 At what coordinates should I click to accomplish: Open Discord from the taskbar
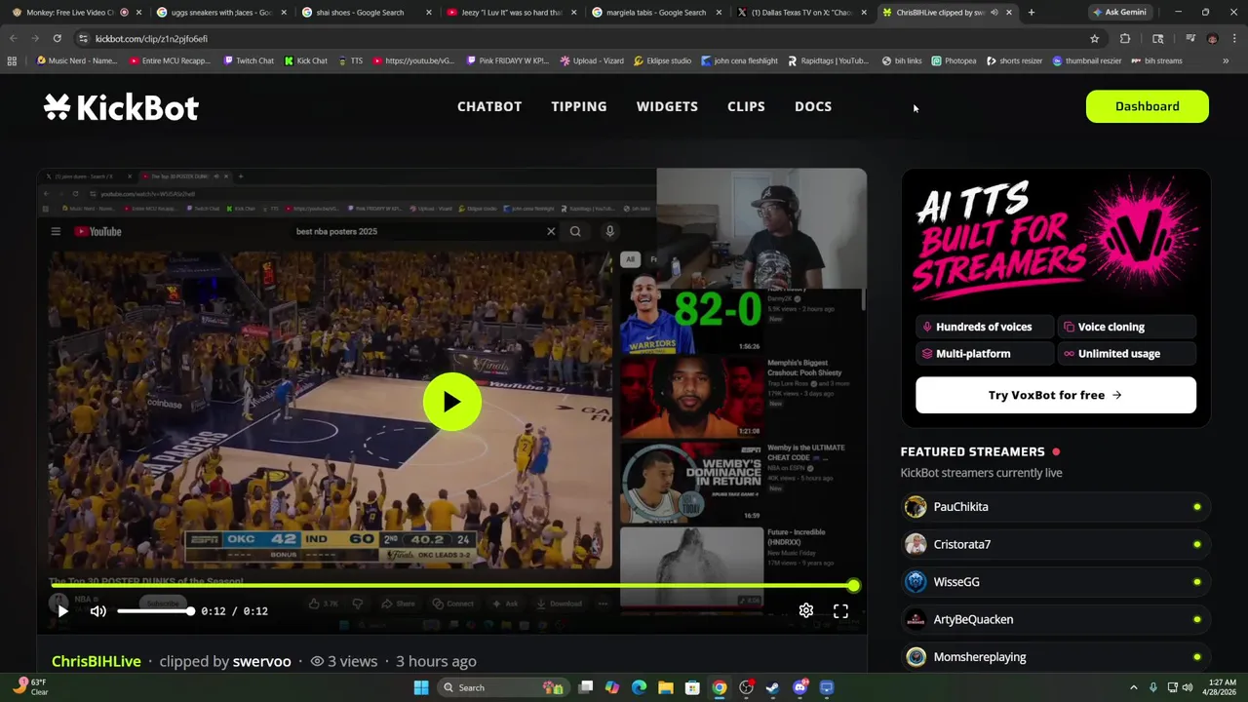[800, 687]
